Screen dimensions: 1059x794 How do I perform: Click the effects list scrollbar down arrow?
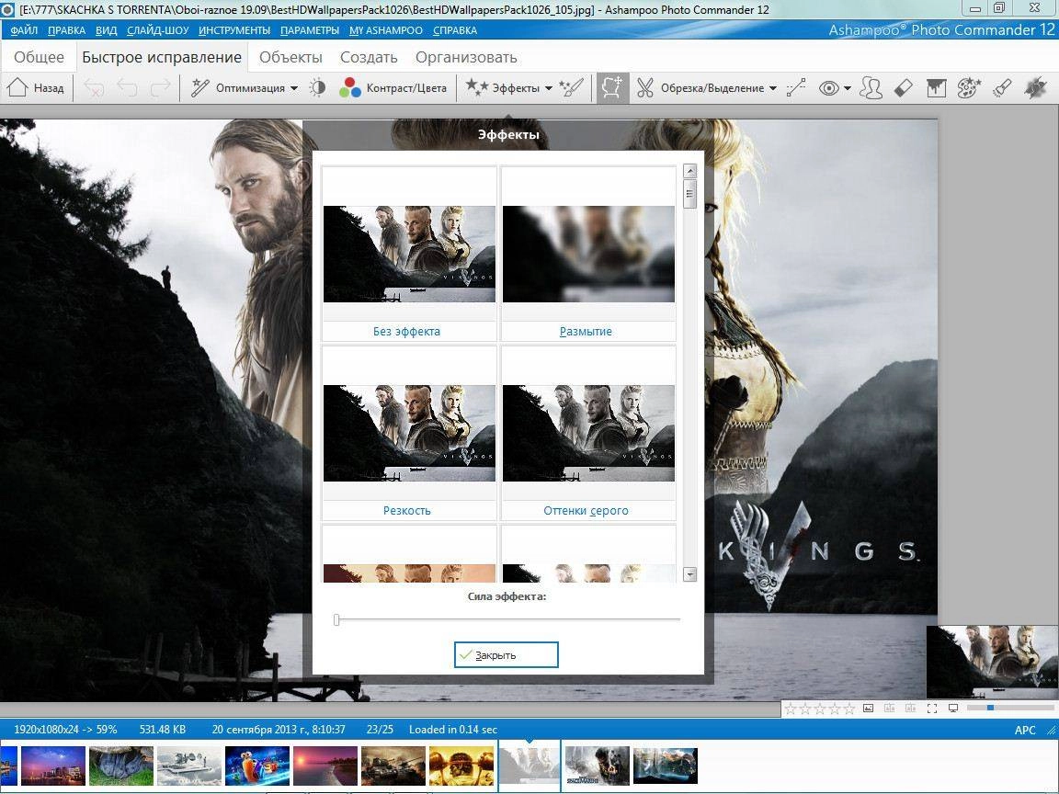tap(689, 575)
